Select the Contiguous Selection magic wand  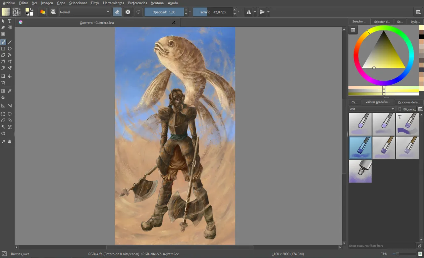(x=3, y=127)
